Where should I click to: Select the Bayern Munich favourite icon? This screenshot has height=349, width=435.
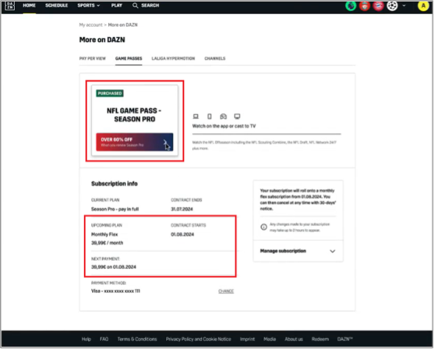point(379,6)
